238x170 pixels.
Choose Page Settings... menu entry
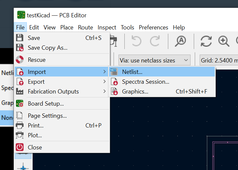pos(62,116)
